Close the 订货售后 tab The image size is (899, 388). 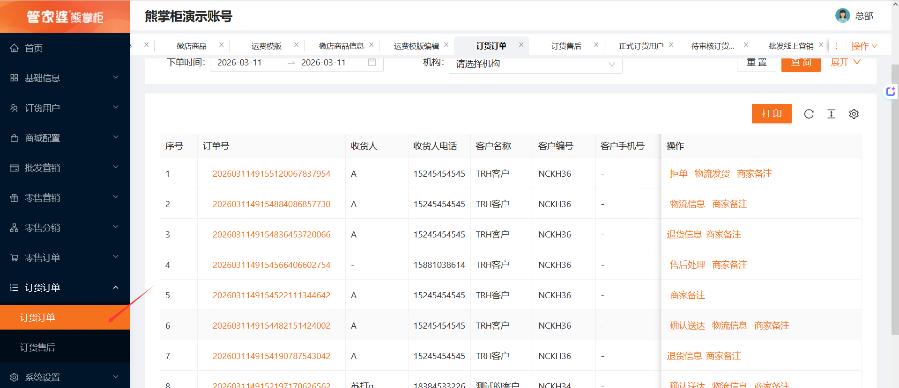tap(596, 45)
